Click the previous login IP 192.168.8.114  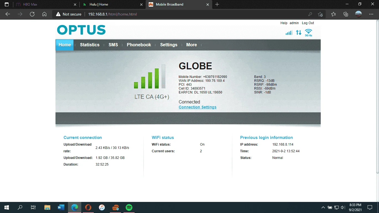[x=283, y=144]
